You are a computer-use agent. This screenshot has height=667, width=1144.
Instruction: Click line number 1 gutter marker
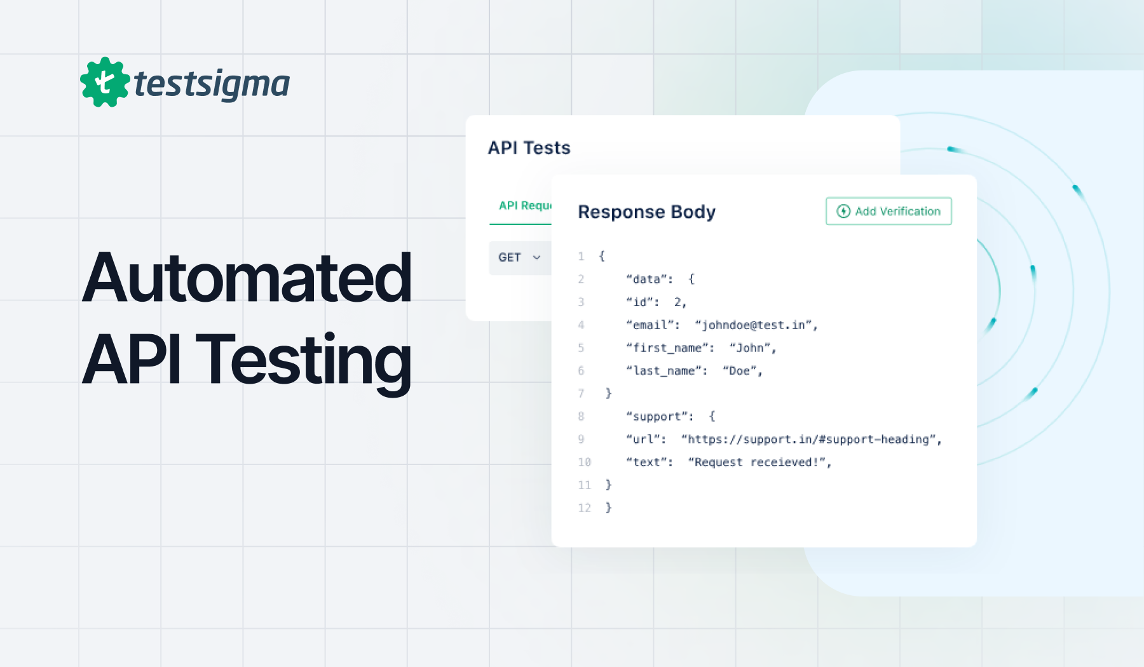[x=581, y=256]
